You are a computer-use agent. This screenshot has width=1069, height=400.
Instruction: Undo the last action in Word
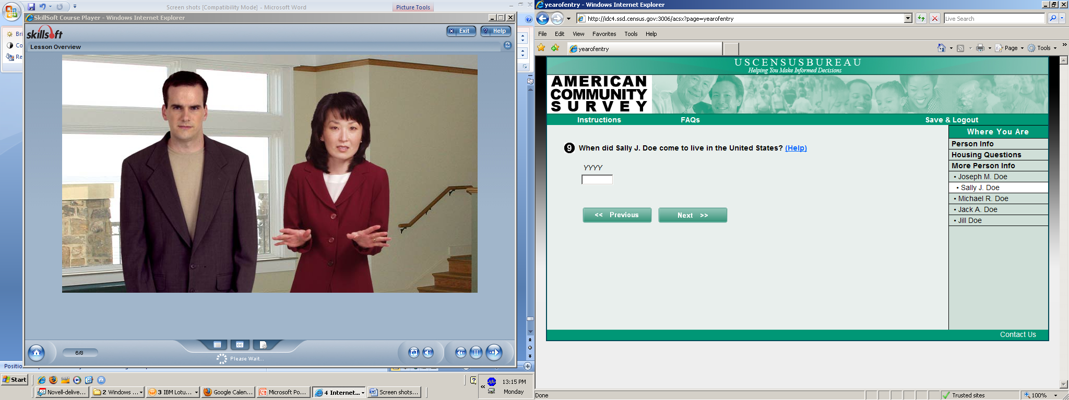[42, 7]
